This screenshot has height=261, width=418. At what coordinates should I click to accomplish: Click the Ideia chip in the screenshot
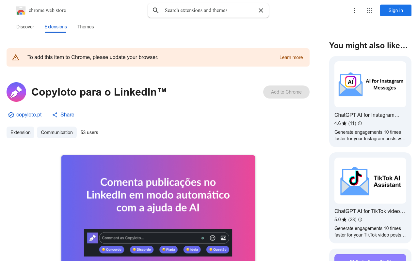point(192,250)
